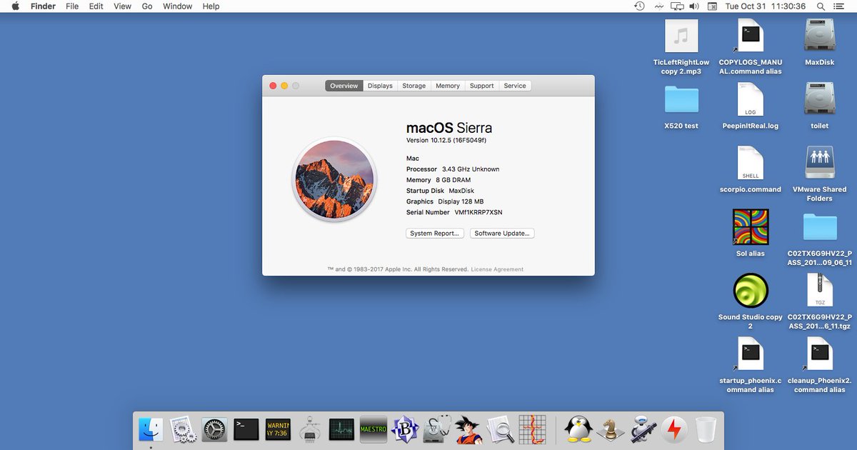Open the File menu

pyautogui.click(x=72, y=6)
